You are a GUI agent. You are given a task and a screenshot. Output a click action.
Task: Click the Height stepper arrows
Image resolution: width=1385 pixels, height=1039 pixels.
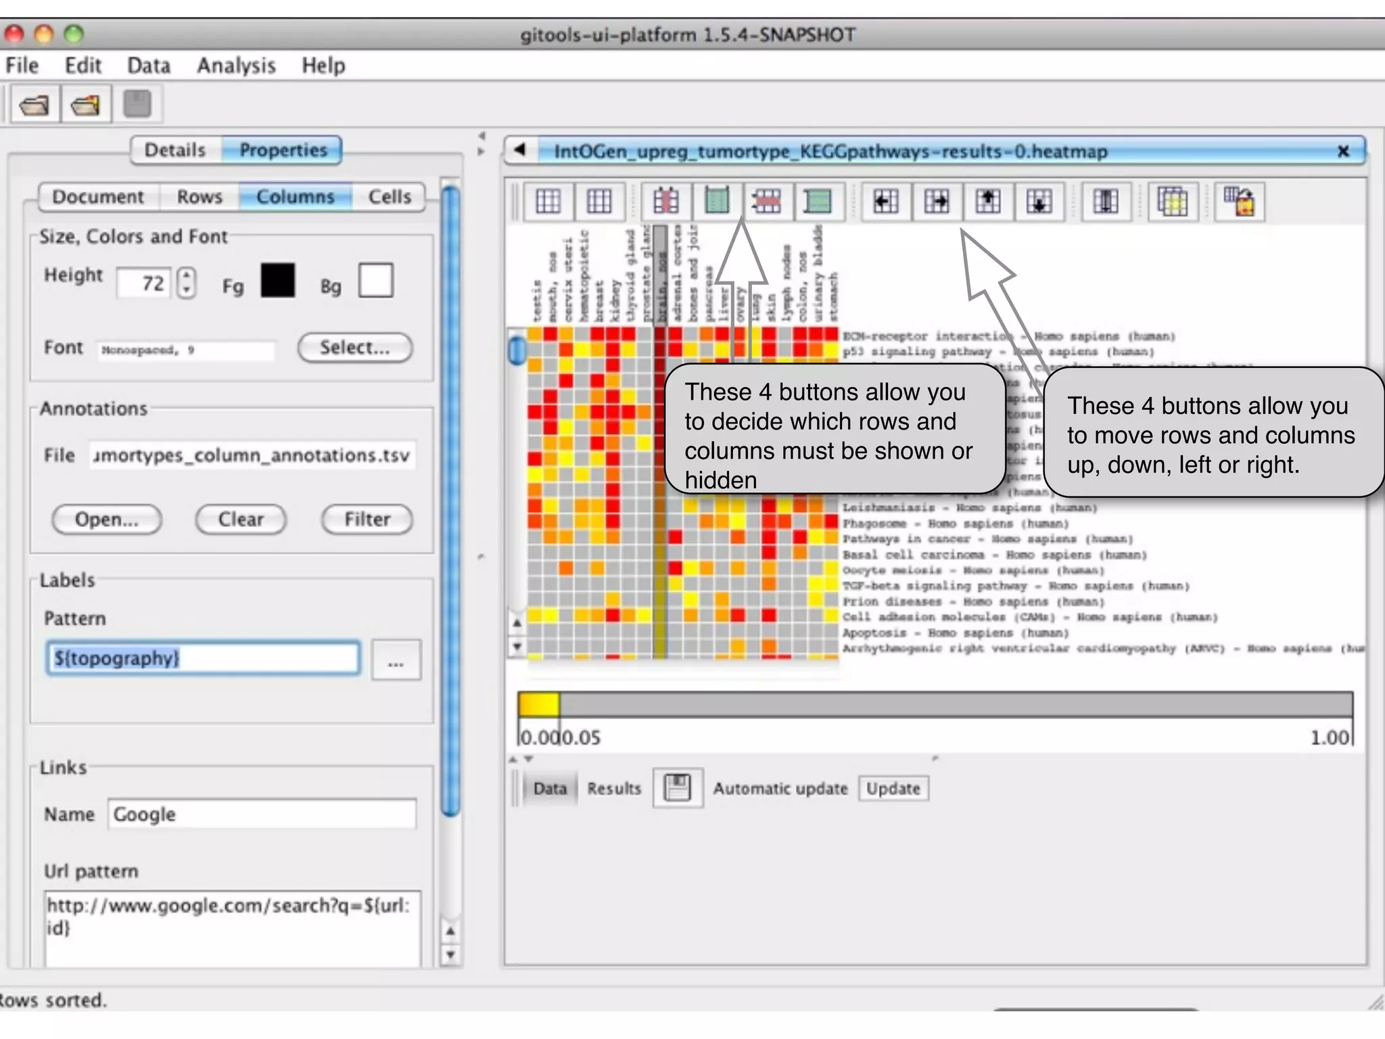[x=187, y=283]
